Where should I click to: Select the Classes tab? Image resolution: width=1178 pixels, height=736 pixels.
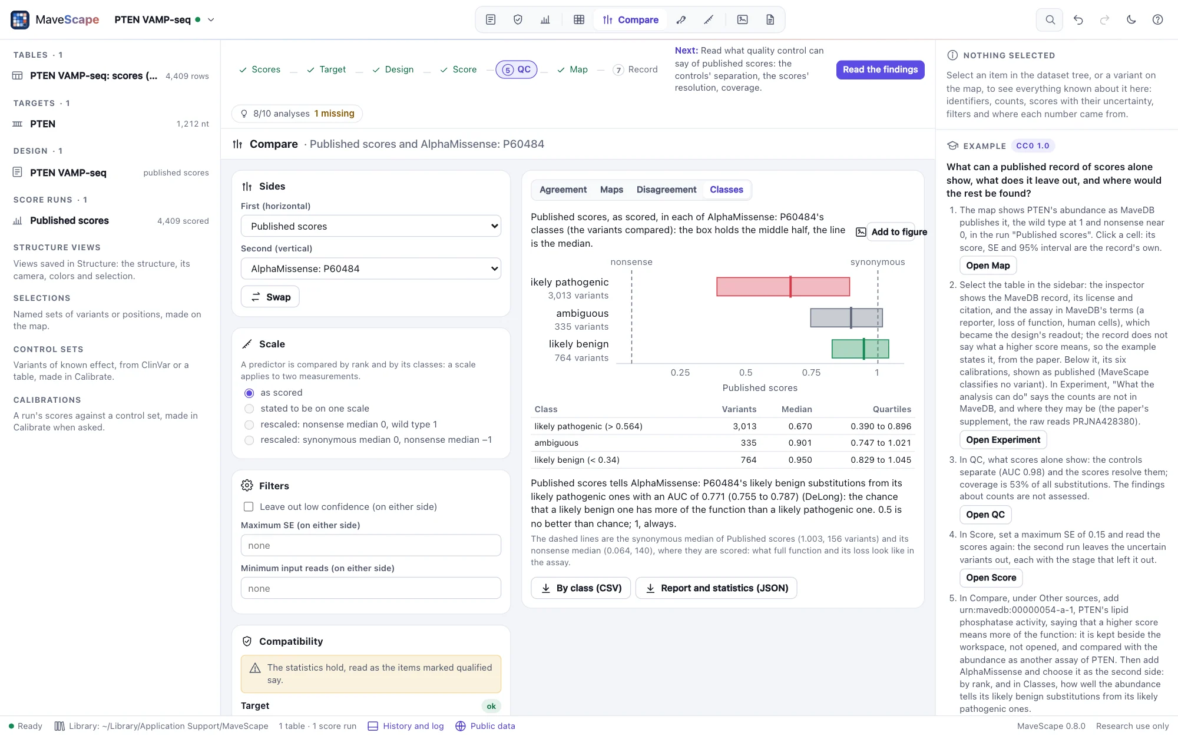(x=726, y=190)
